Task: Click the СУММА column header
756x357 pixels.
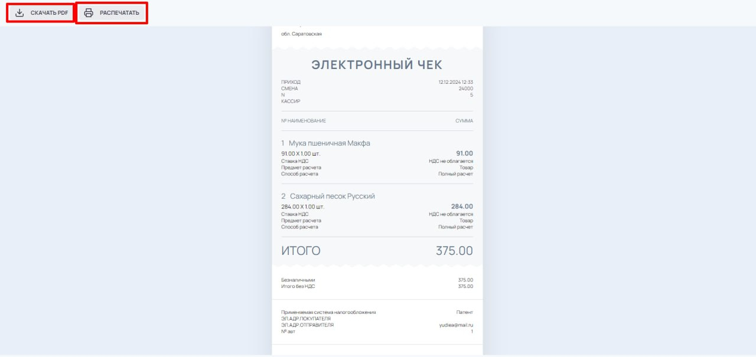Action: pyautogui.click(x=464, y=121)
